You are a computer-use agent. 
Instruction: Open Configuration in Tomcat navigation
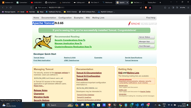[x=65, y=18]
